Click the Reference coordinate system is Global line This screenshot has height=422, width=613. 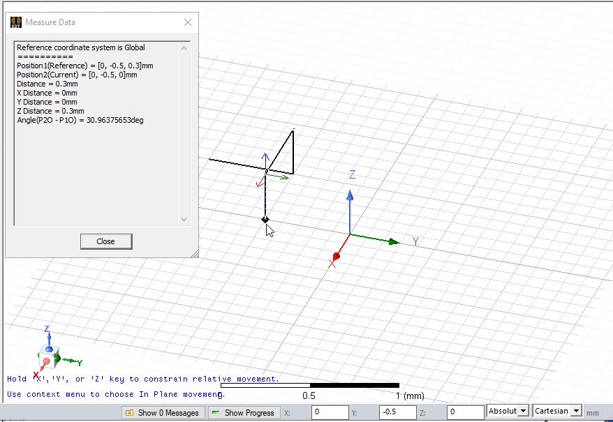click(81, 47)
